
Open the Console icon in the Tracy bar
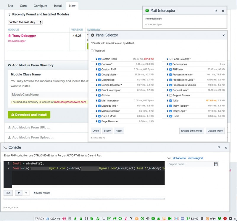pos(104,218)
